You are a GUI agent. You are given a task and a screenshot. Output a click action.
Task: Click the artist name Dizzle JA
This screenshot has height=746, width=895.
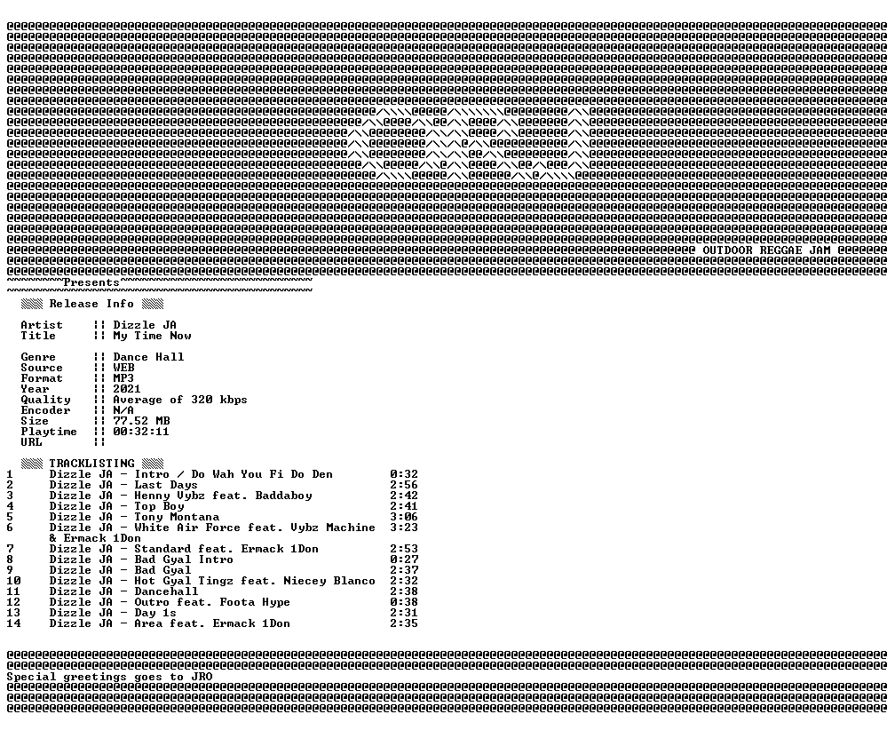[145, 325]
